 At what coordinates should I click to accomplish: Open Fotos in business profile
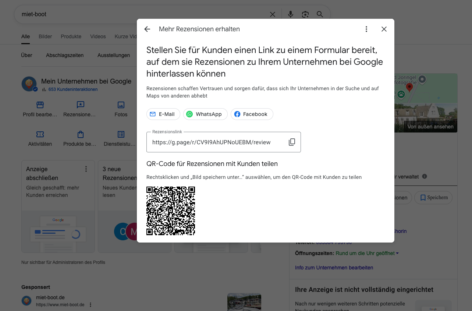point(121,109)
